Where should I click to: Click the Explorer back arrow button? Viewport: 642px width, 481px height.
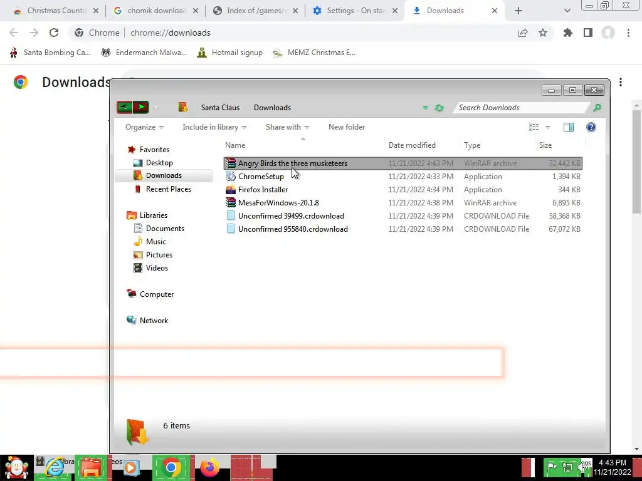pos(125,107)
